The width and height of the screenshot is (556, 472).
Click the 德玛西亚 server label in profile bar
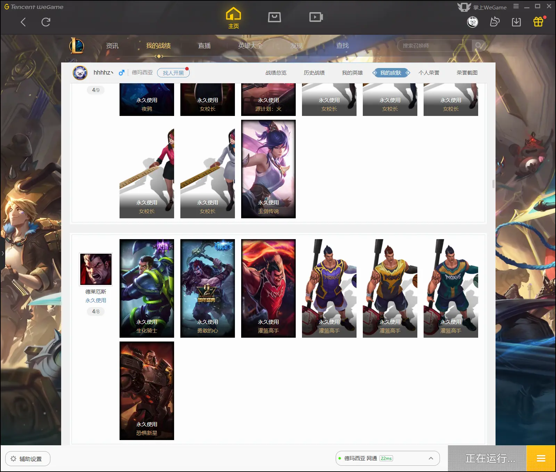coord(142,73)
